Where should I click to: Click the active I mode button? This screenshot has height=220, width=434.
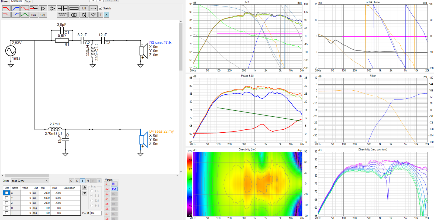[x=82, y=181]
